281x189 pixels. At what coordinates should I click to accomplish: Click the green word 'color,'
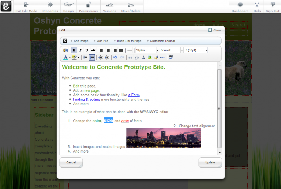[x=97, y=121]
